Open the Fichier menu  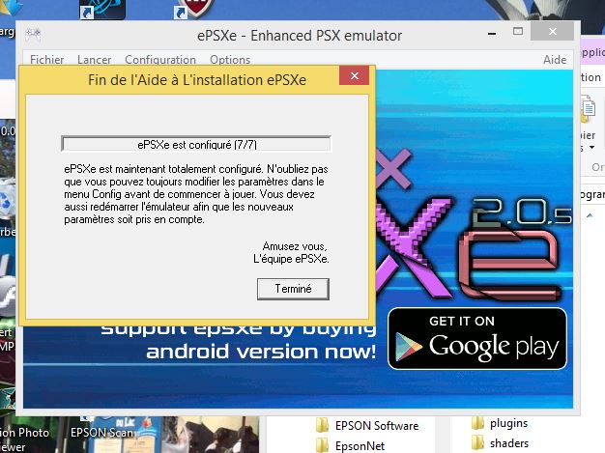coord(47,60)
